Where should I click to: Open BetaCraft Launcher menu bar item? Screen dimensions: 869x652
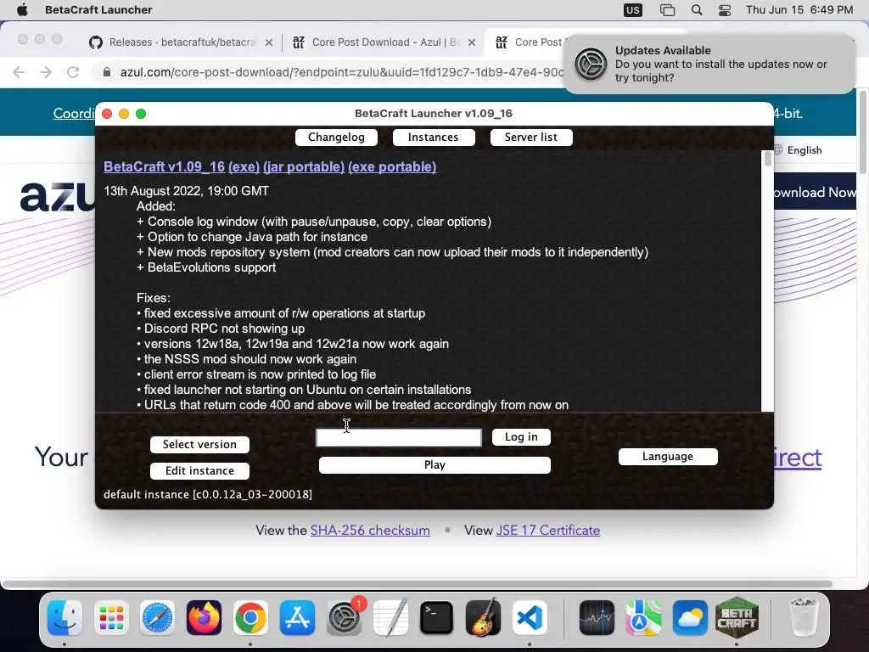click(x=98, y=9)
